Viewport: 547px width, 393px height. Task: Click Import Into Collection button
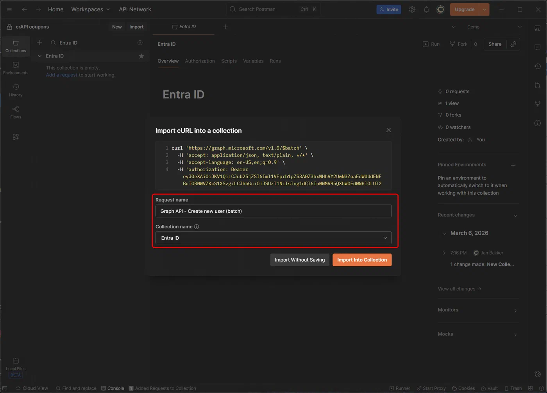(362, 260)
